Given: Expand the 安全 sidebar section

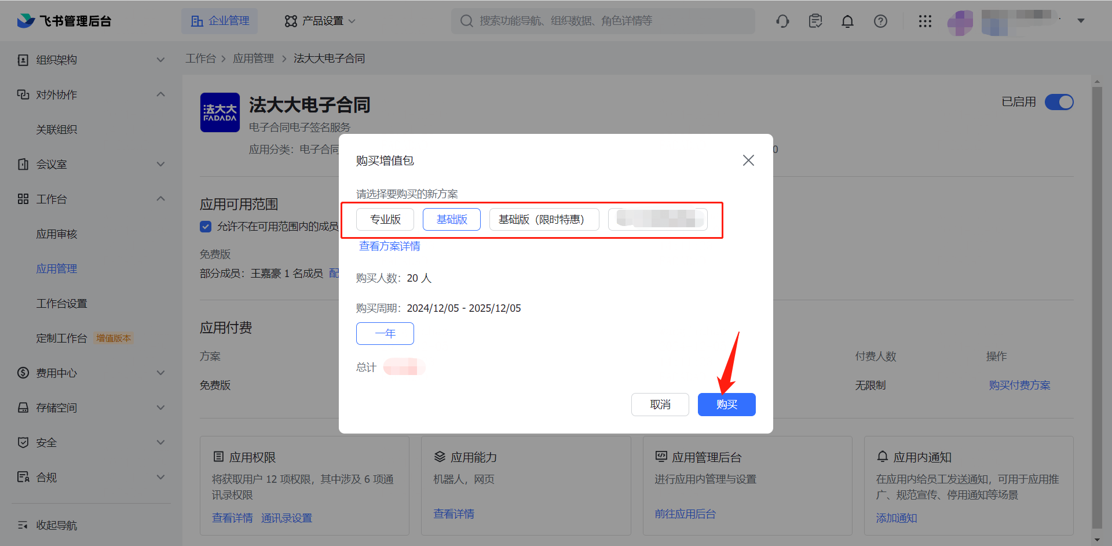Looking at the screenshot, I should [x=161, y=442].
